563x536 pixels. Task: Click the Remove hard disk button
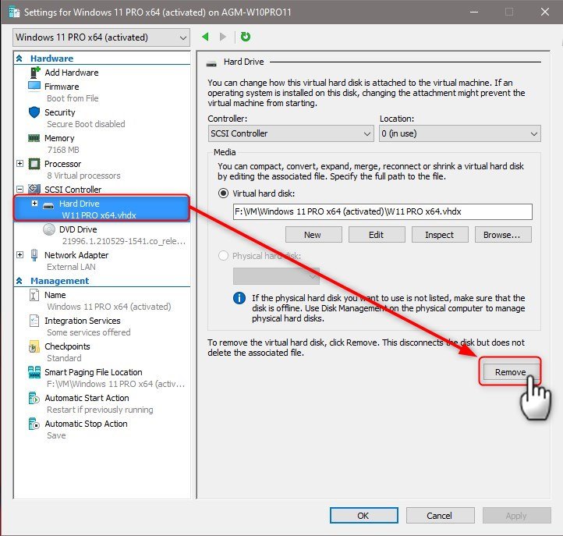click(510, 372)
